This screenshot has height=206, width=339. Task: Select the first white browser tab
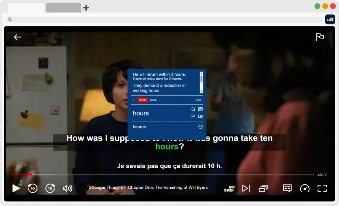26,8
